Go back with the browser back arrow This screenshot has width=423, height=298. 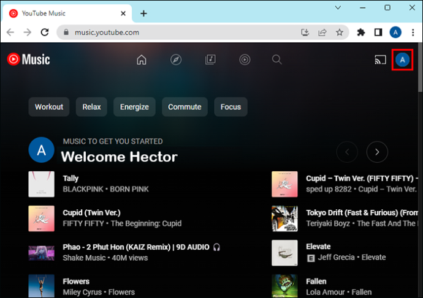pos(10,32)
